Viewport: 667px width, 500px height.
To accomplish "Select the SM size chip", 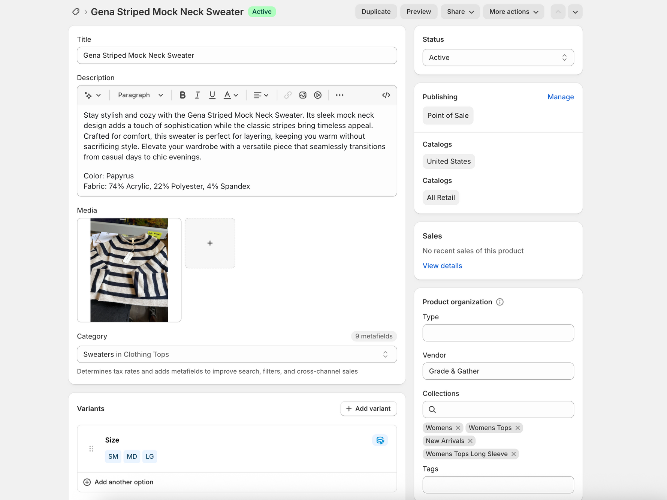I will tap(113, 457).
